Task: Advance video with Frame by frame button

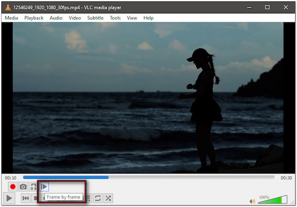Action: 44,187
